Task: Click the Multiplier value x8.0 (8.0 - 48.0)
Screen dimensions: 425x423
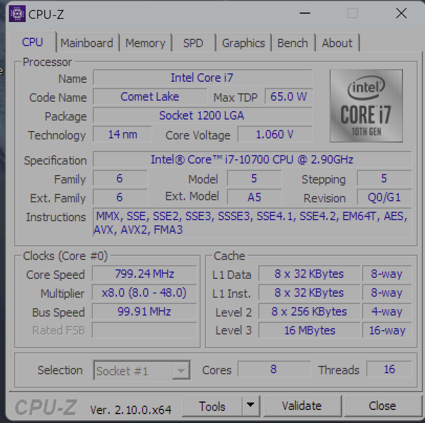Action: coord(144,293)
